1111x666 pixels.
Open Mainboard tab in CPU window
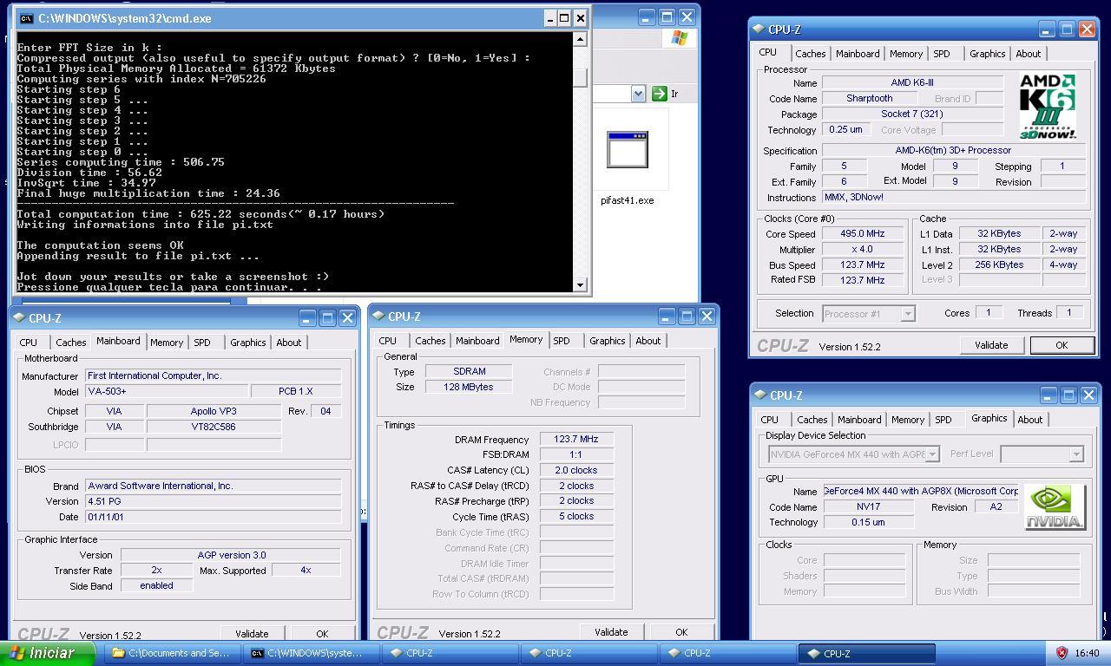tap(858, 54)
